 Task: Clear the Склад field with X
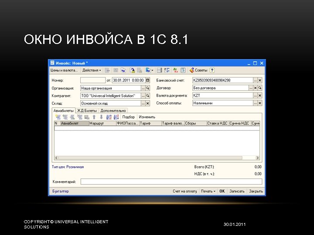(x=147, y=103)
